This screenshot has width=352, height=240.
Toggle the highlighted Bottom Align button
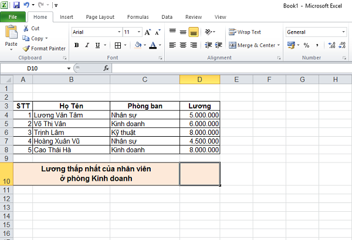194,32
